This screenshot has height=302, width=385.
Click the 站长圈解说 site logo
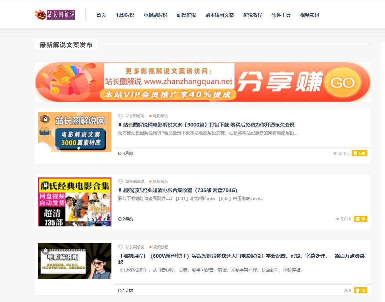[54, 15]
